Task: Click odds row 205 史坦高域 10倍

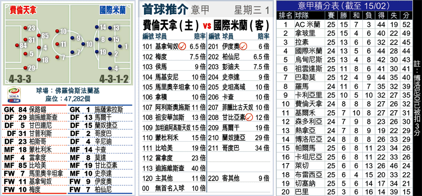Action: [x=239, y=87]
